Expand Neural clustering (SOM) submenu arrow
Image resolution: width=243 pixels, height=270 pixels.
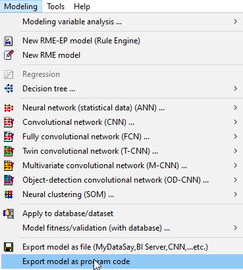(x=235, y=194)
